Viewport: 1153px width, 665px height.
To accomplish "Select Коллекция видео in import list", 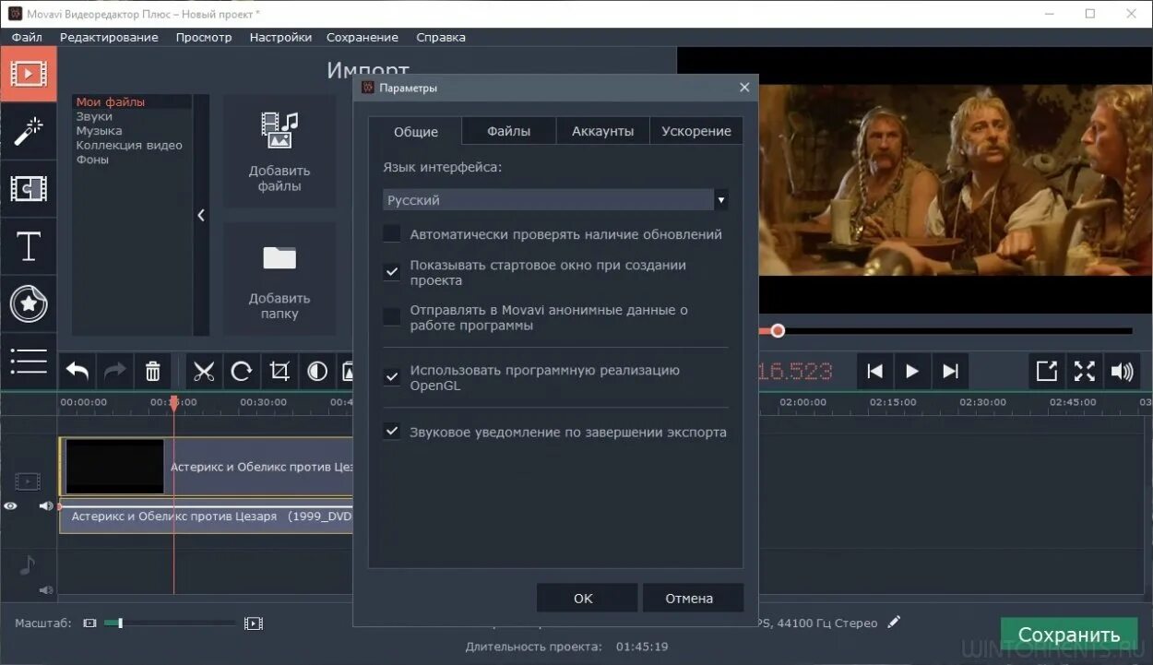I will pyautogui.click(x=129, y=145).
